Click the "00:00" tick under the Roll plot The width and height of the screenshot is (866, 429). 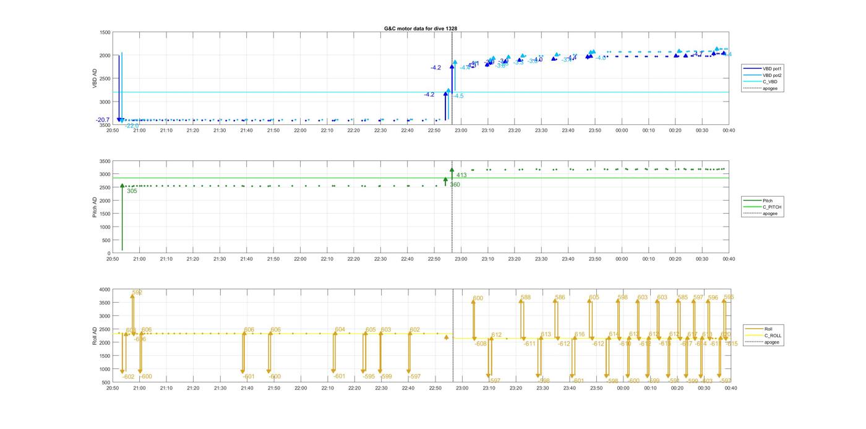[x=623, y=388]
